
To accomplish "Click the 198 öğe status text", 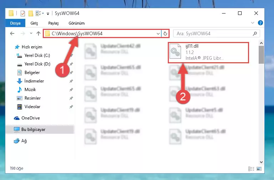I will [x=17, y=168].
